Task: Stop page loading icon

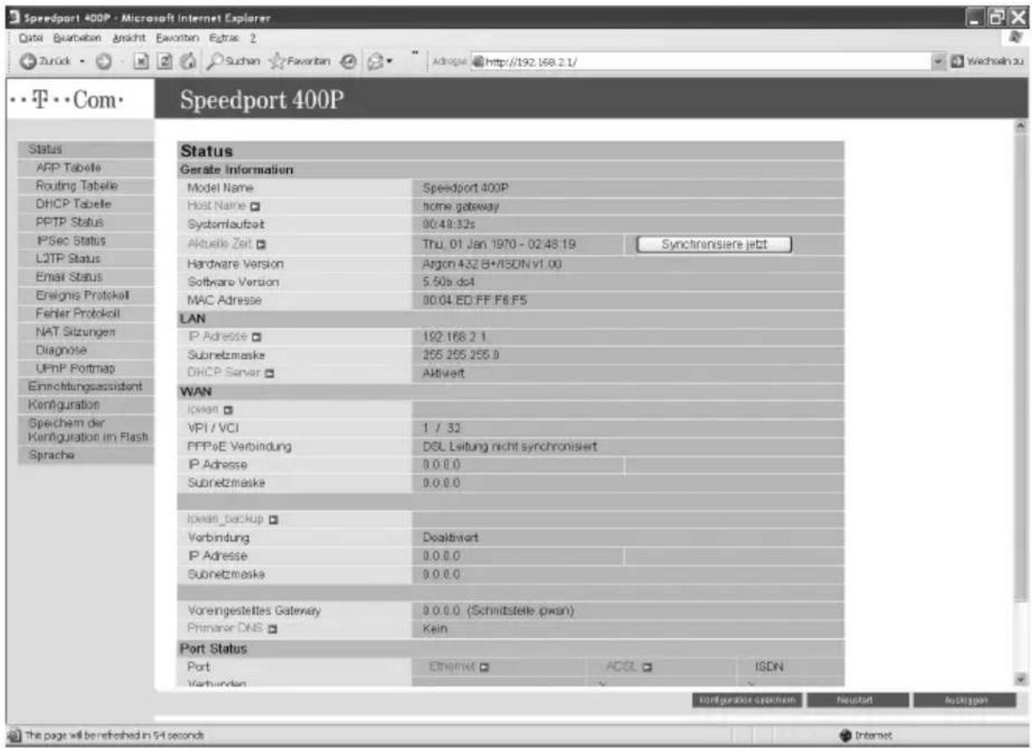Action: 143,61
